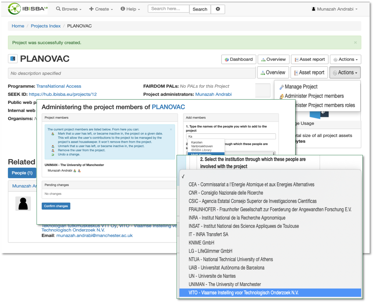Open the Browse menu
This screenshot has height=302, width=373.
point(69,9)
